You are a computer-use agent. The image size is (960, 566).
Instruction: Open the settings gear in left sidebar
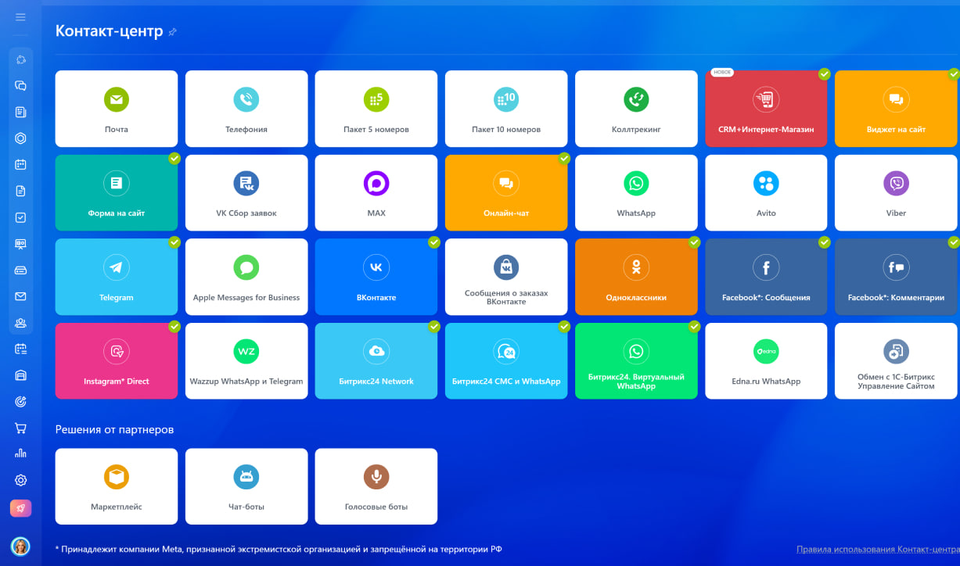tap(21, 480)
